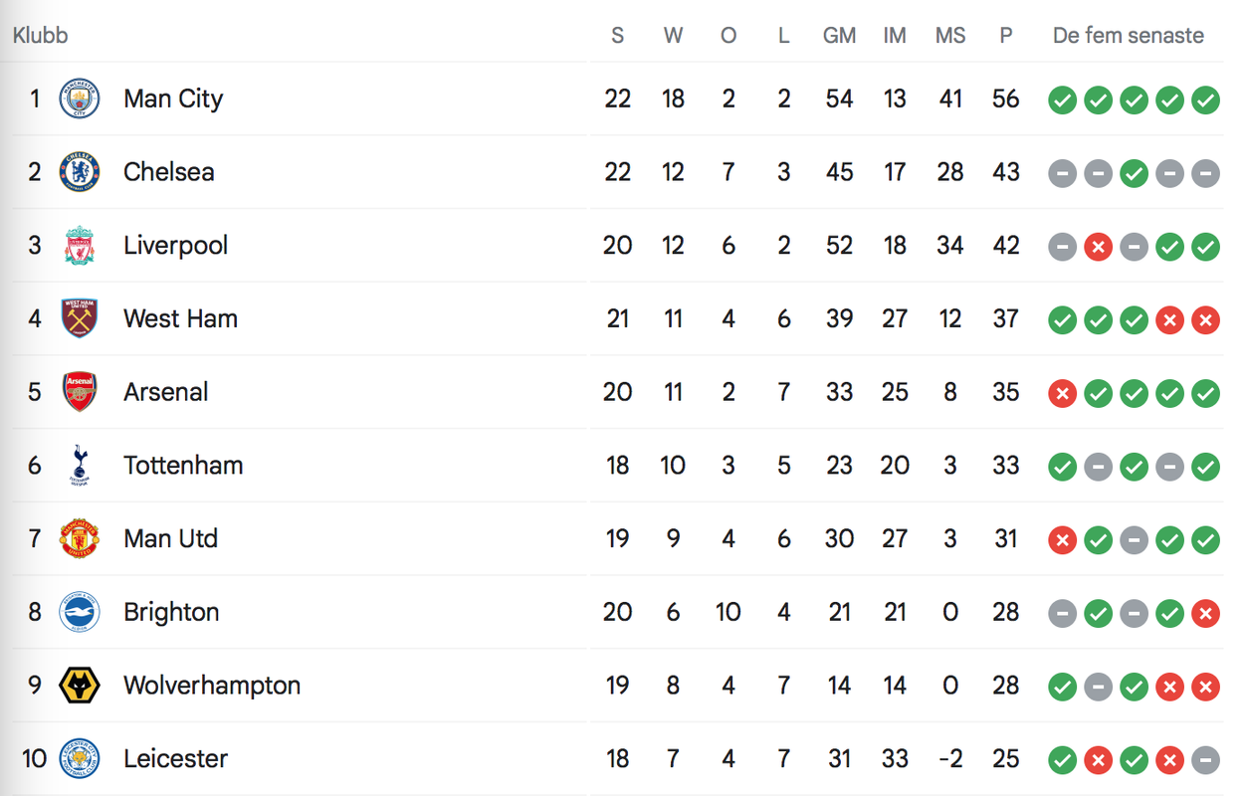
Task: Click the Man Utd club crest
Action: point(80,538)
